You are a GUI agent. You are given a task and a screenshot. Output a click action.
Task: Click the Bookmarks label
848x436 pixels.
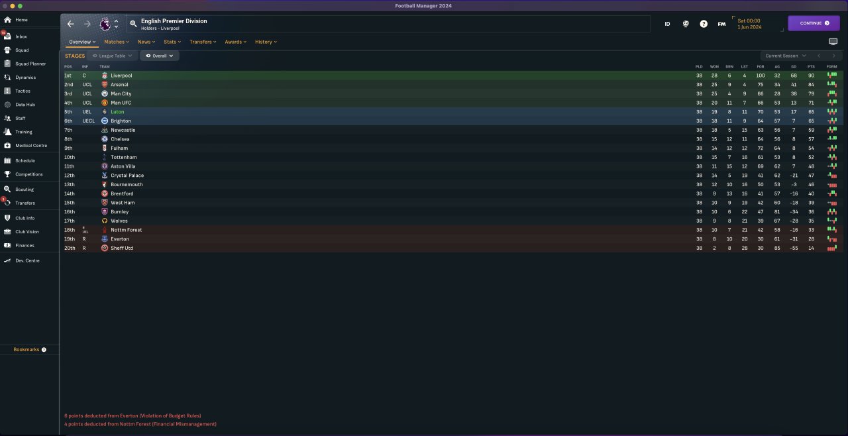(26, 349)
